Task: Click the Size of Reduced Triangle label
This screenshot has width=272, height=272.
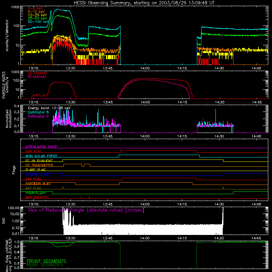Action: tap(86, 210)
